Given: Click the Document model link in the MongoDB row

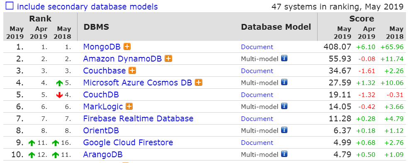Looking at the screenshot, I should tap(257, 47).
